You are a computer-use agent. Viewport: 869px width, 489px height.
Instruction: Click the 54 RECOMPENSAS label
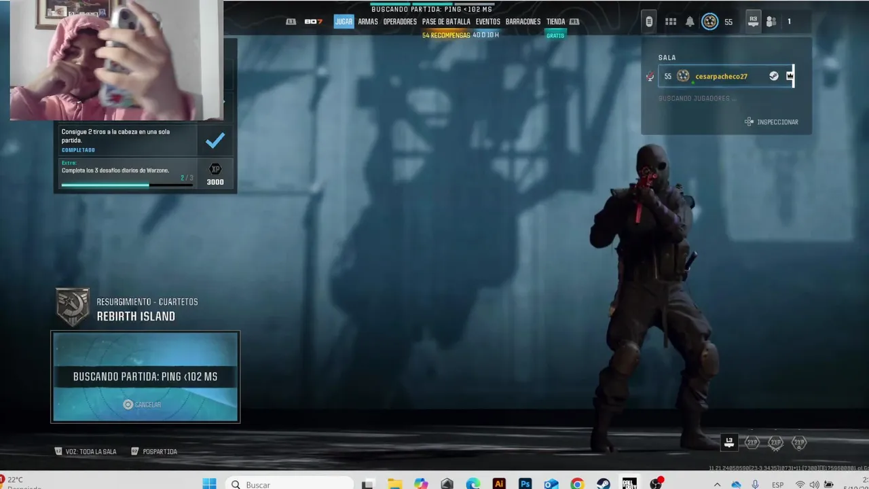[446, 35]
